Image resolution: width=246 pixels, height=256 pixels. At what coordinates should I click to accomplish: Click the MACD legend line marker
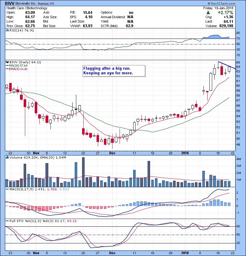click(7, 189)
